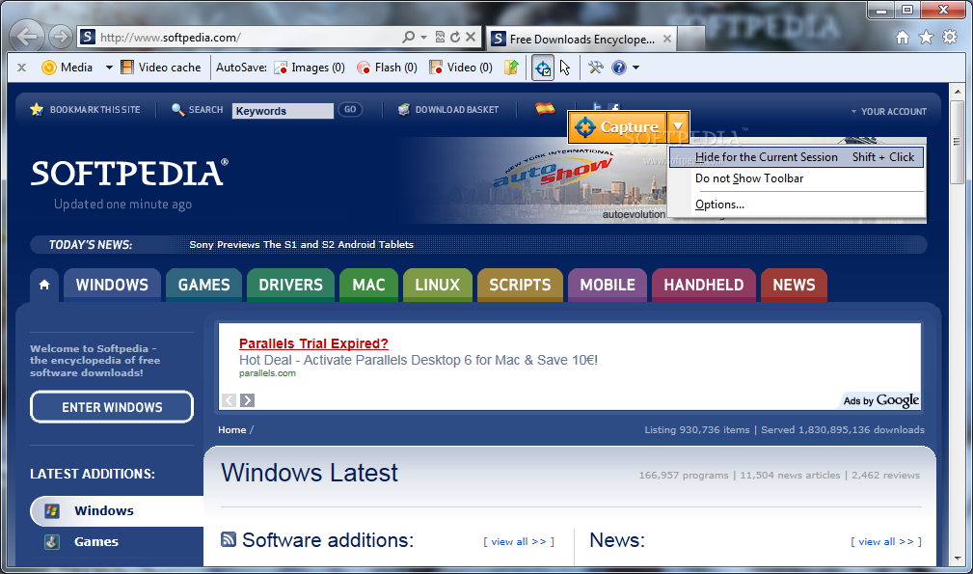Viewport: 973px width, 574px height.
Task: Focus the Keywords search field
Action: click(x=283, y=110)
